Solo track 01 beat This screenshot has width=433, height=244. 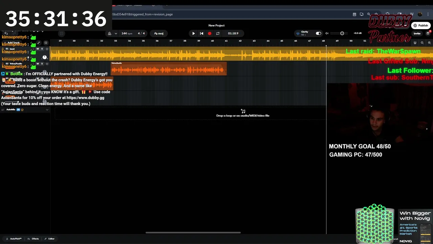[x=42, y=49]
